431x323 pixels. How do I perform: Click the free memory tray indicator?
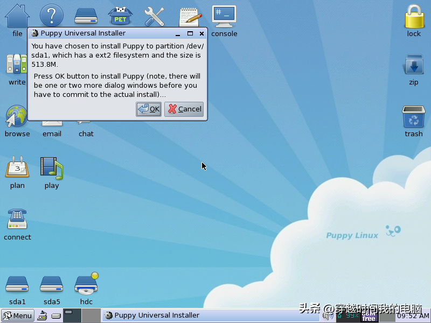[369, 316]
